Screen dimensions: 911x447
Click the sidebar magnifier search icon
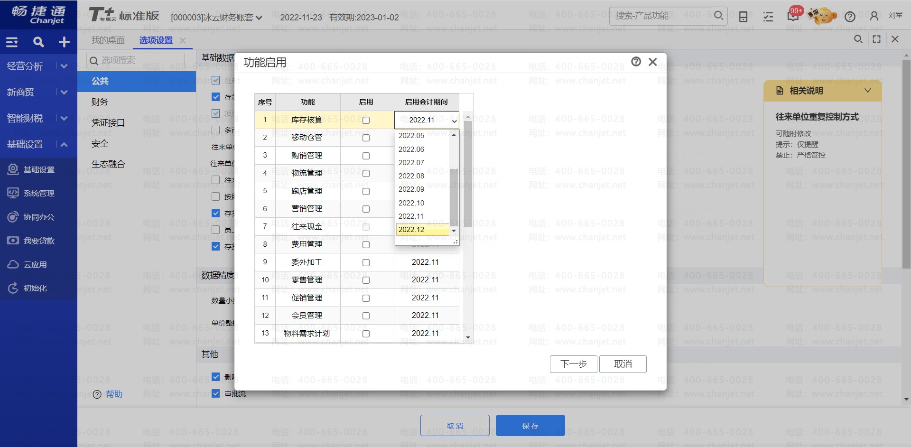pyautogui.click(x=38, y=42)
